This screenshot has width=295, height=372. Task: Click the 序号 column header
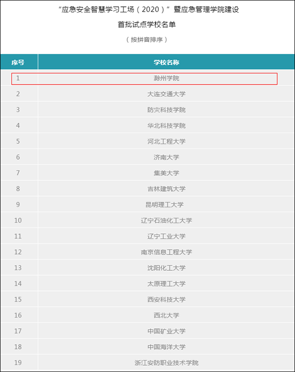pyautogui.click(x=18, y=62)
